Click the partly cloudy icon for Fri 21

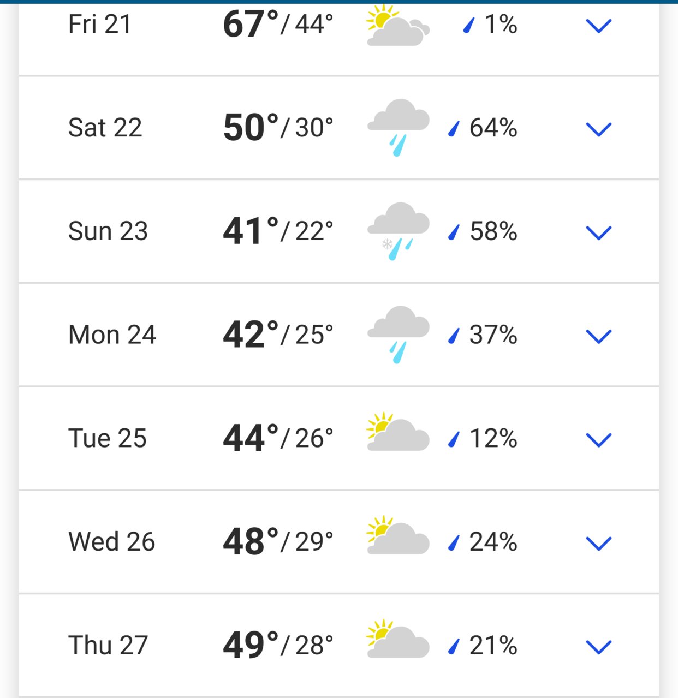tap(398, 25)
